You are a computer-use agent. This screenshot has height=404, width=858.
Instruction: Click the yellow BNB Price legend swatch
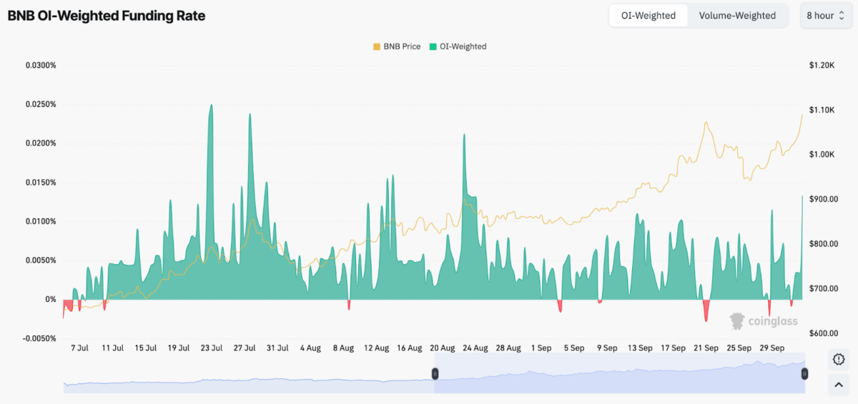point(377,46)
